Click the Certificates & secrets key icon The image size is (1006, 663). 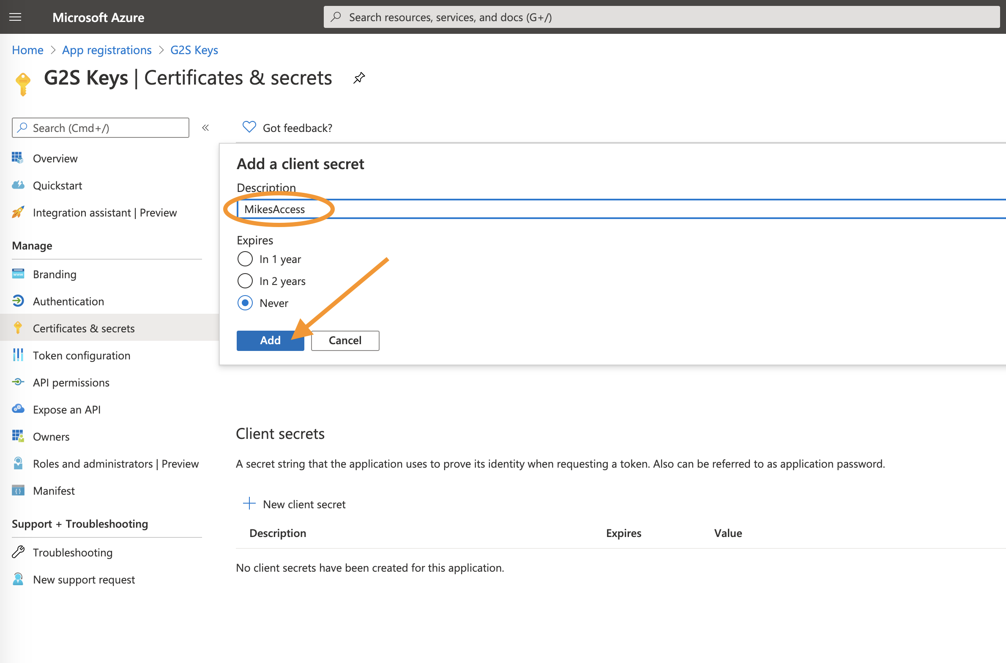(18, 328)
